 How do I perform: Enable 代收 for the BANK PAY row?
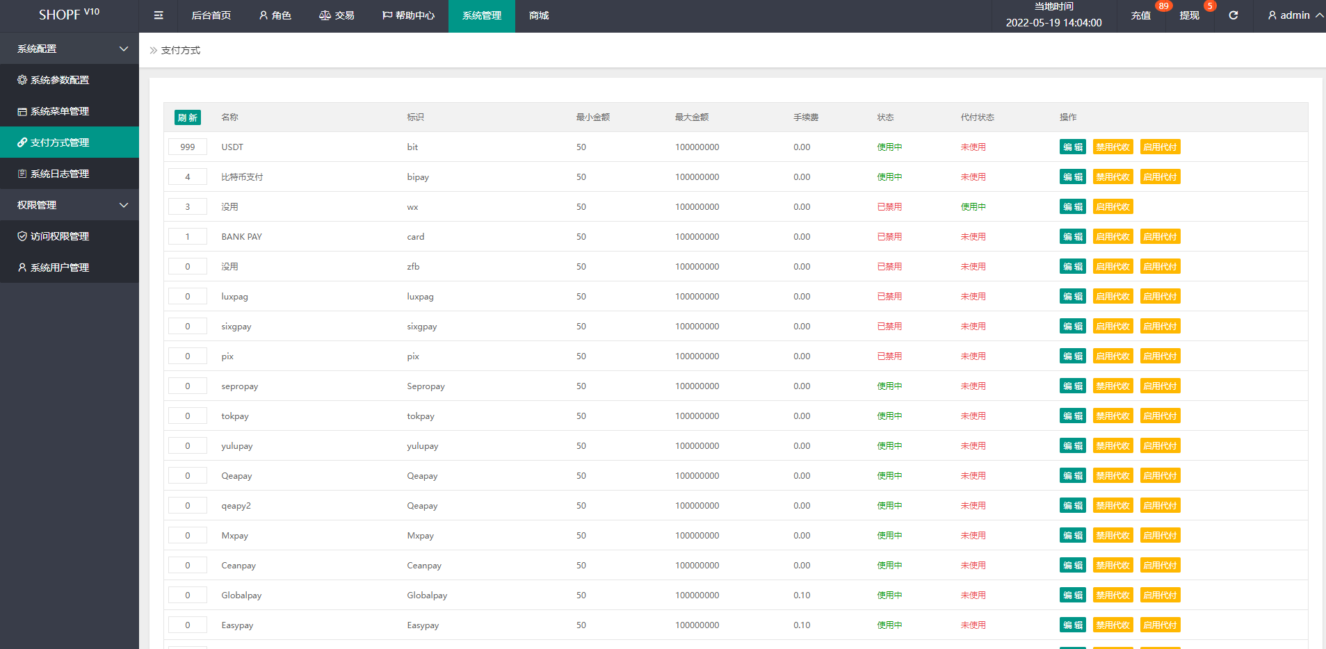tap(1113, 237)
